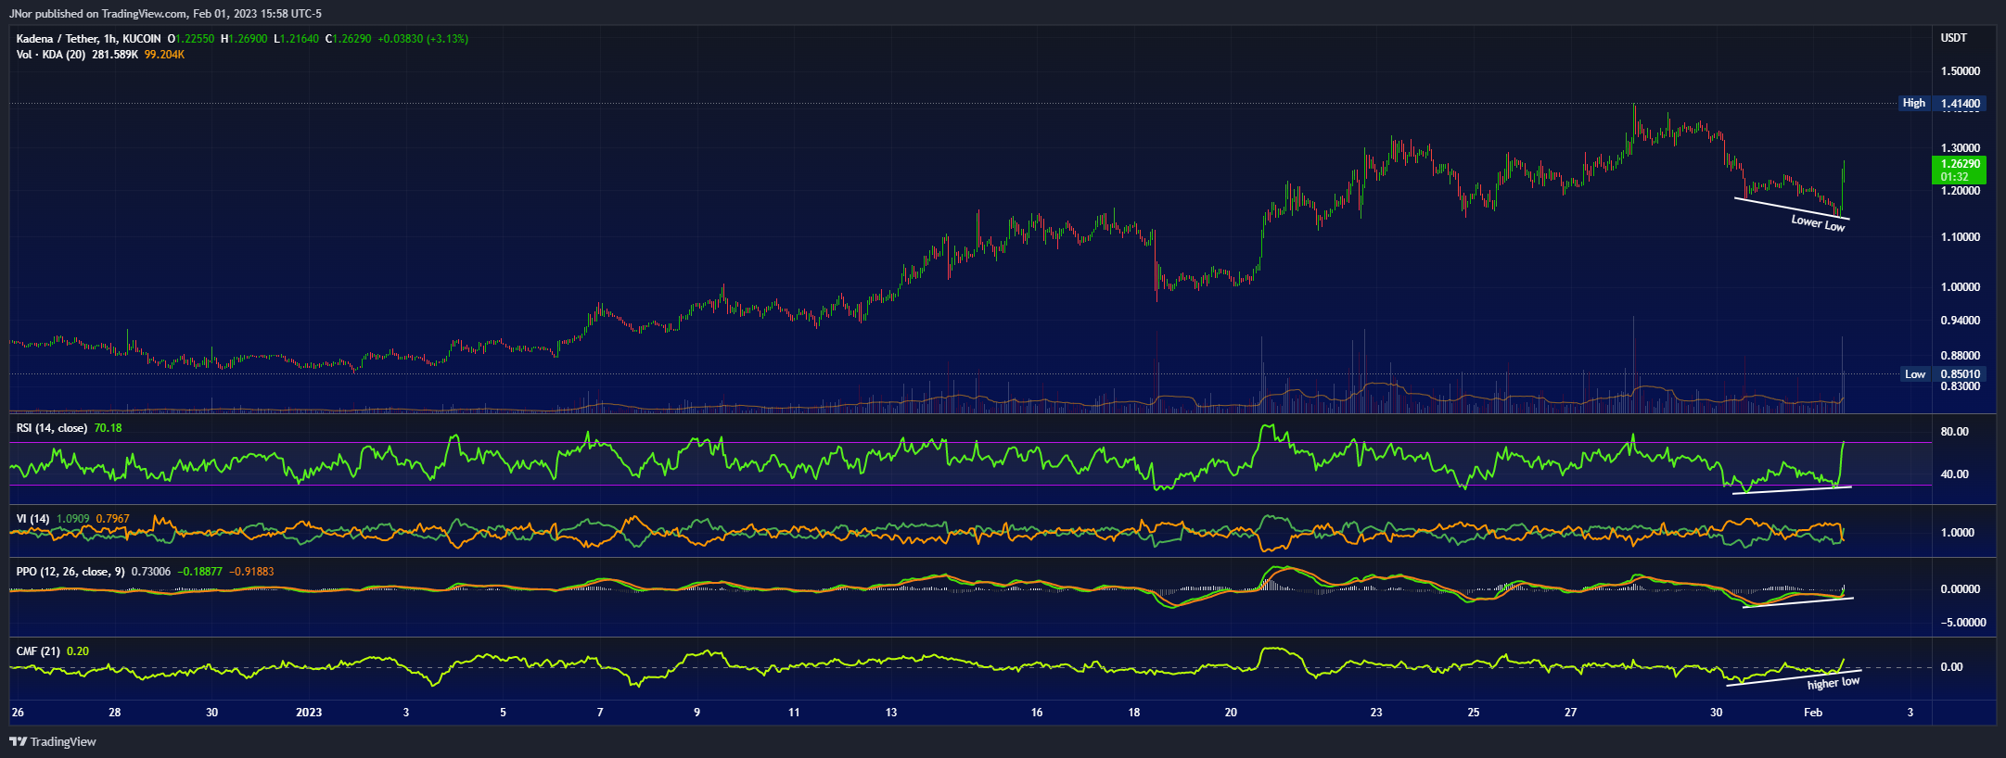Click the 80.00 level on RSI scale
Image resolution: width=2006 pixels, height=758 pixels.
pyautogui.click(x=1954, y=432)
